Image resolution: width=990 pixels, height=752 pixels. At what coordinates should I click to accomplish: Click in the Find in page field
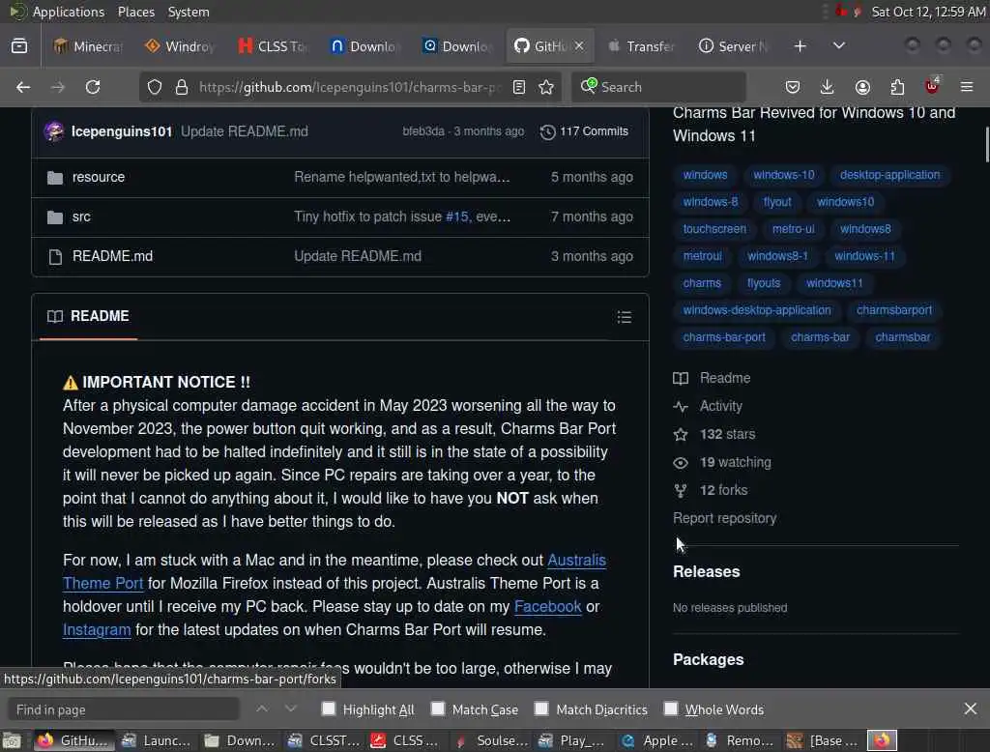tap(124, 709)
